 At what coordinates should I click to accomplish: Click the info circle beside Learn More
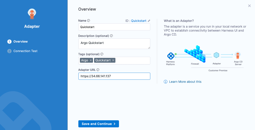pyautogui.click(x=165, y=82)
